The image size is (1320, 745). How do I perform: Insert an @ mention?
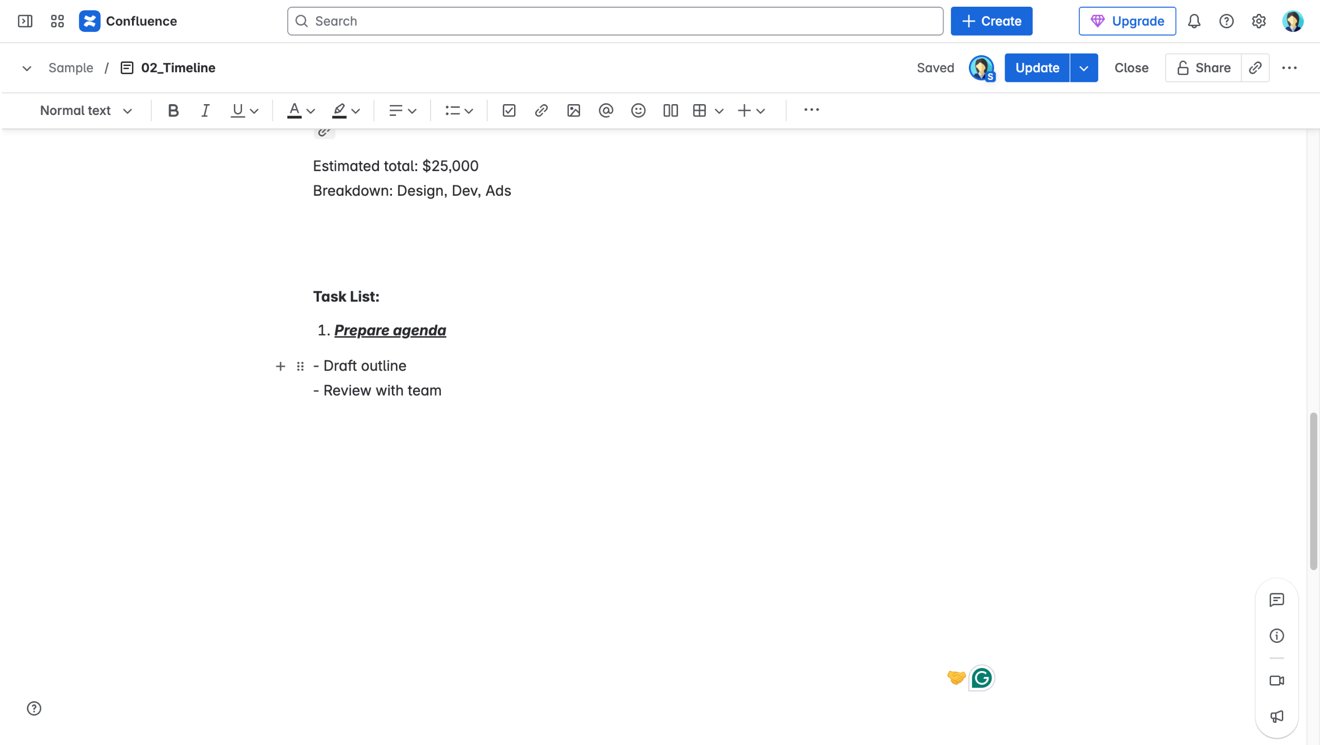(606, 110)
